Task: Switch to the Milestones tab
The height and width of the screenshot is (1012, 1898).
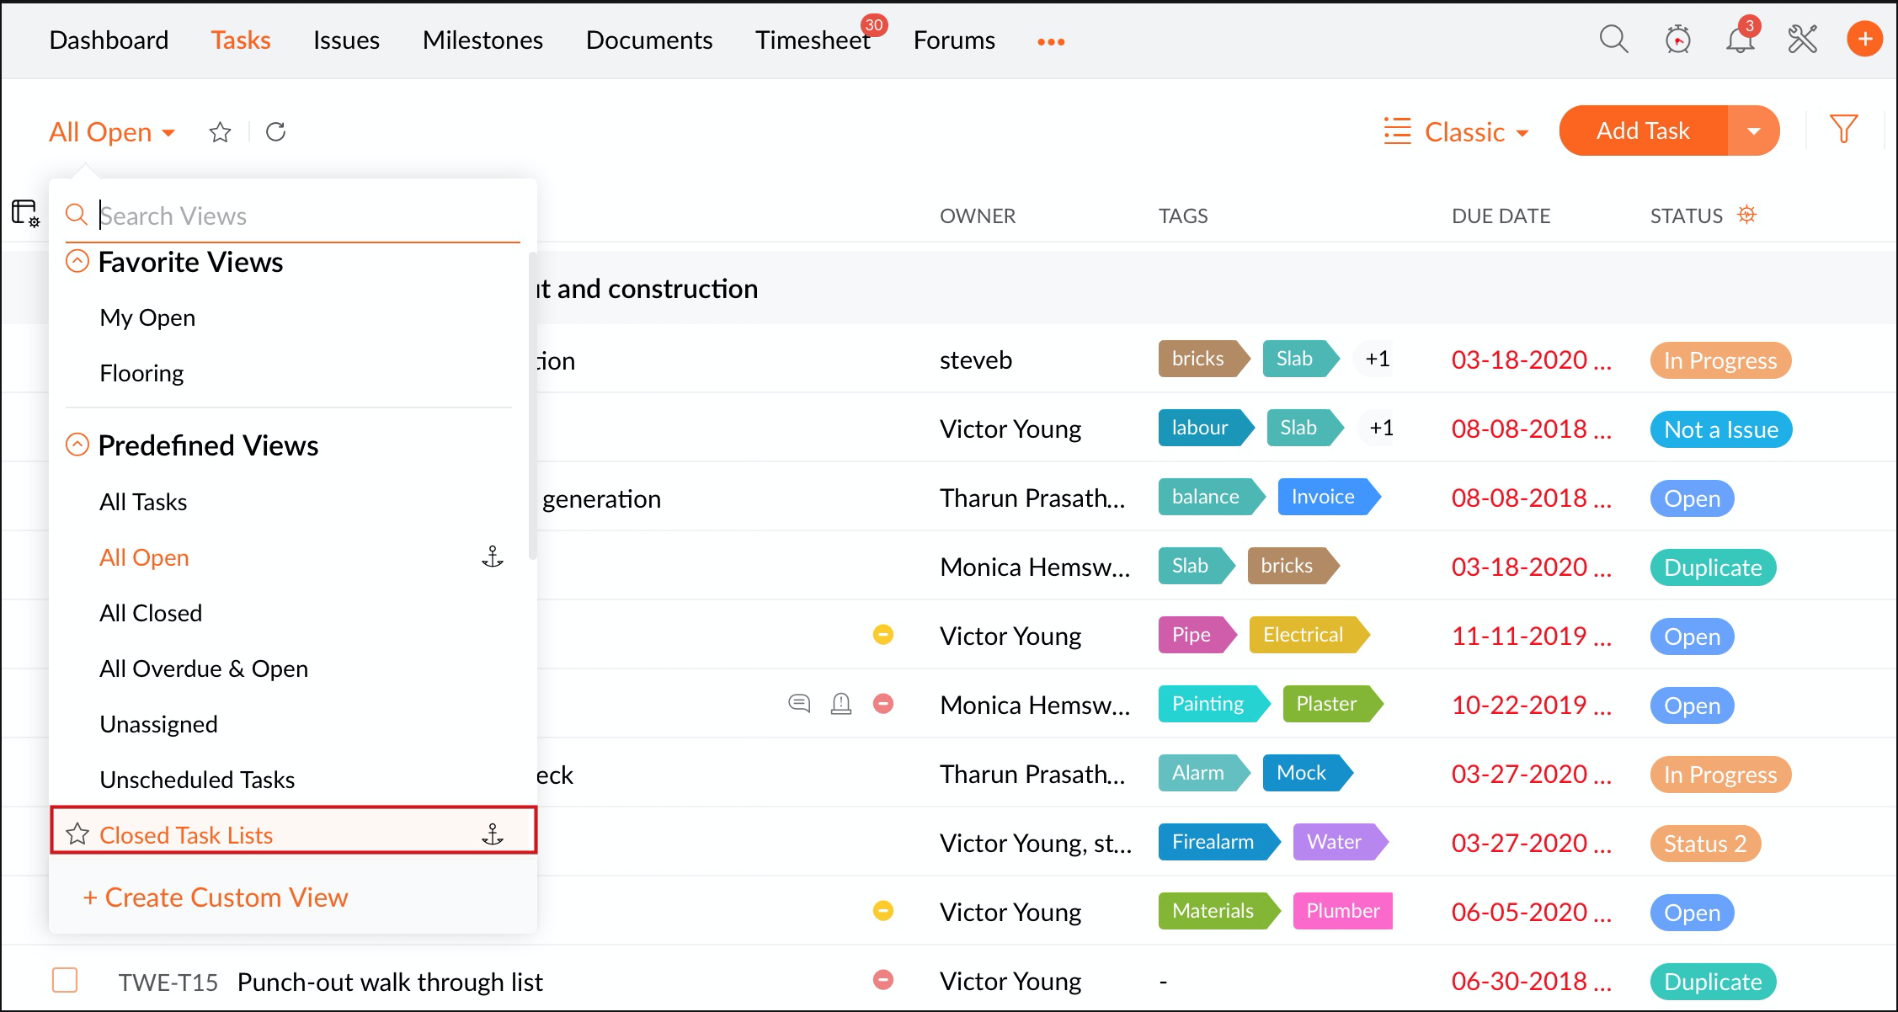Action: [482, 40]
